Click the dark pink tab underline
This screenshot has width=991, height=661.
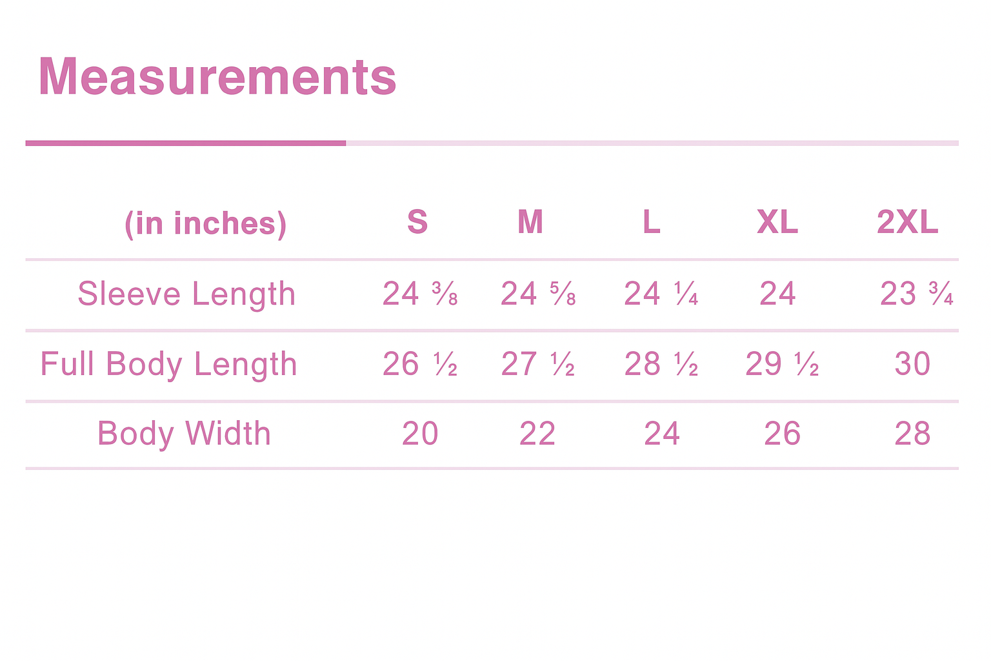[185, 143]
